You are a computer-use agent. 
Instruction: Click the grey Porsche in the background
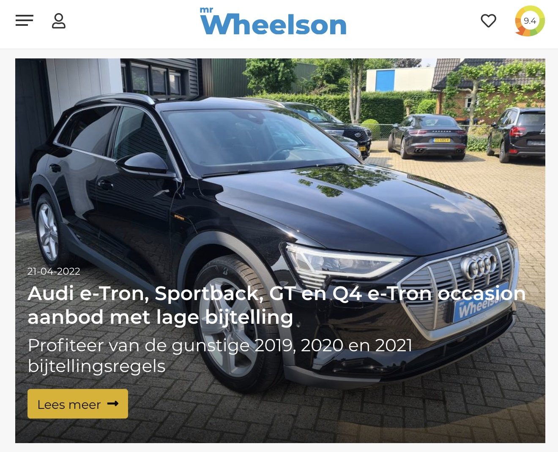tap(427, 136)
